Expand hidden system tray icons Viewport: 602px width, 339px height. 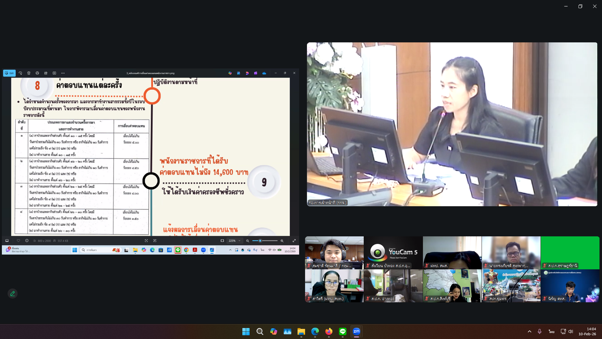click(x=529, y=331)
